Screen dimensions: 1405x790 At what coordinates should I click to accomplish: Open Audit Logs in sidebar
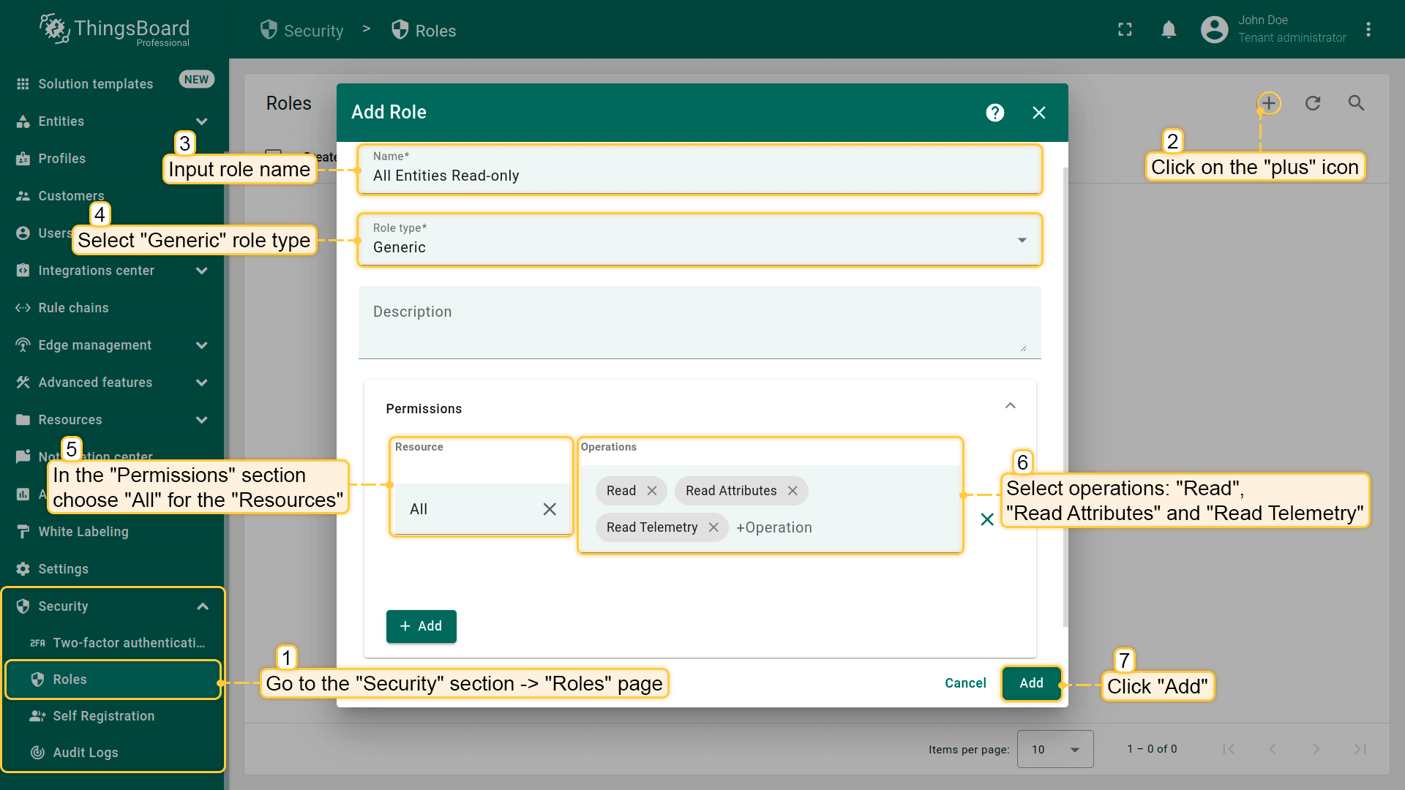[x=85, y=753]
